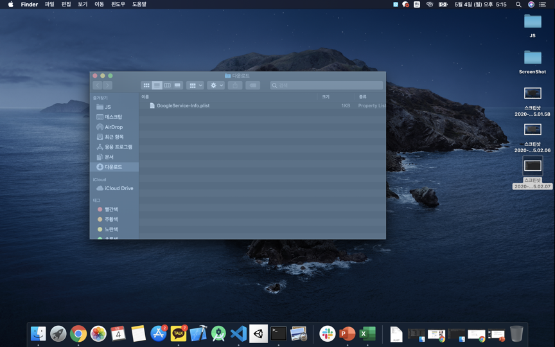Viewport: 555px width, 347px height.
Task: Open Slack from the Dock
Action: click(x=328, y=334)
